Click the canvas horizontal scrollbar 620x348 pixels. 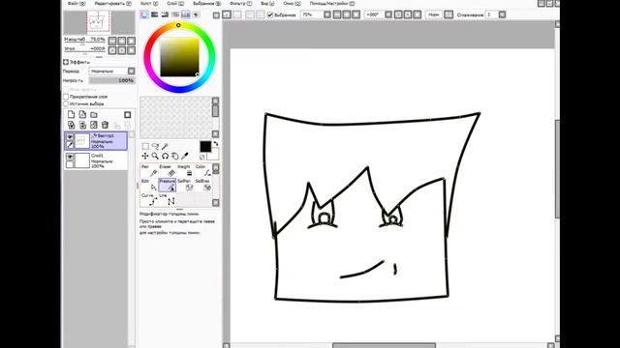click(x=384, y=345)
